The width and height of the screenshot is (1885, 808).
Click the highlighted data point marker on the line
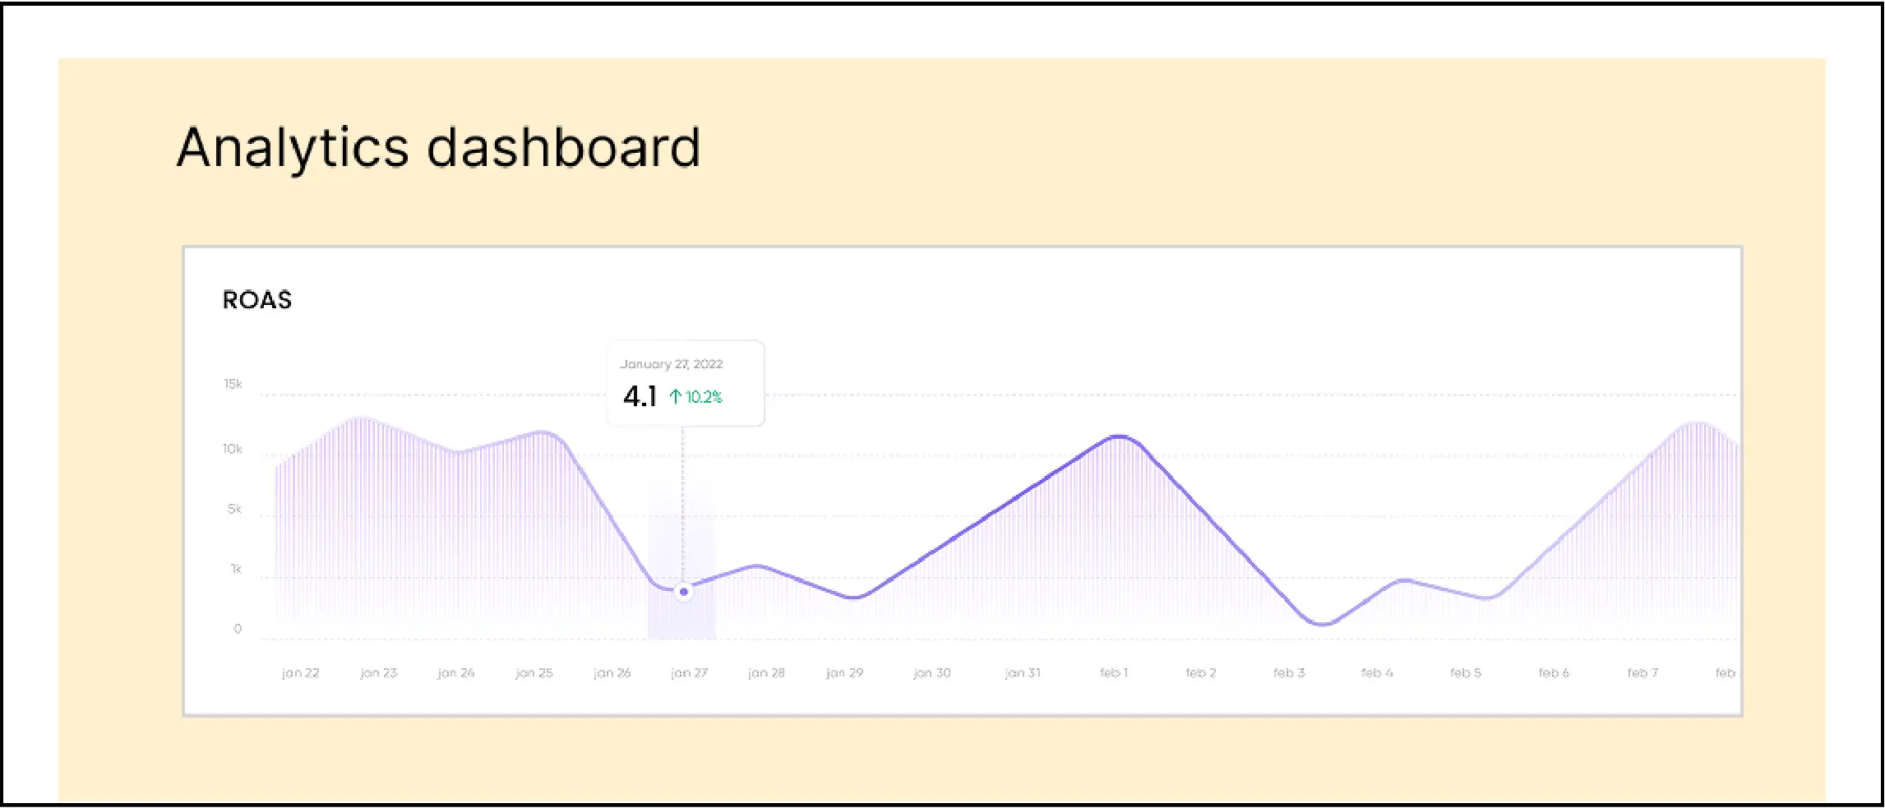683,592
